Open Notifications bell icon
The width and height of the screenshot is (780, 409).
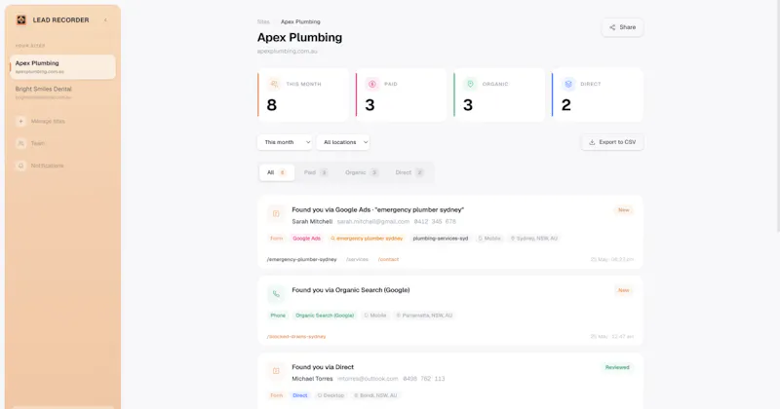pos(20,166)
